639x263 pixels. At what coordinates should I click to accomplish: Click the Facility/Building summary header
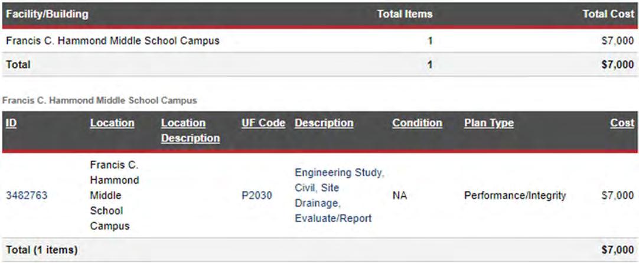click(47, 14)
